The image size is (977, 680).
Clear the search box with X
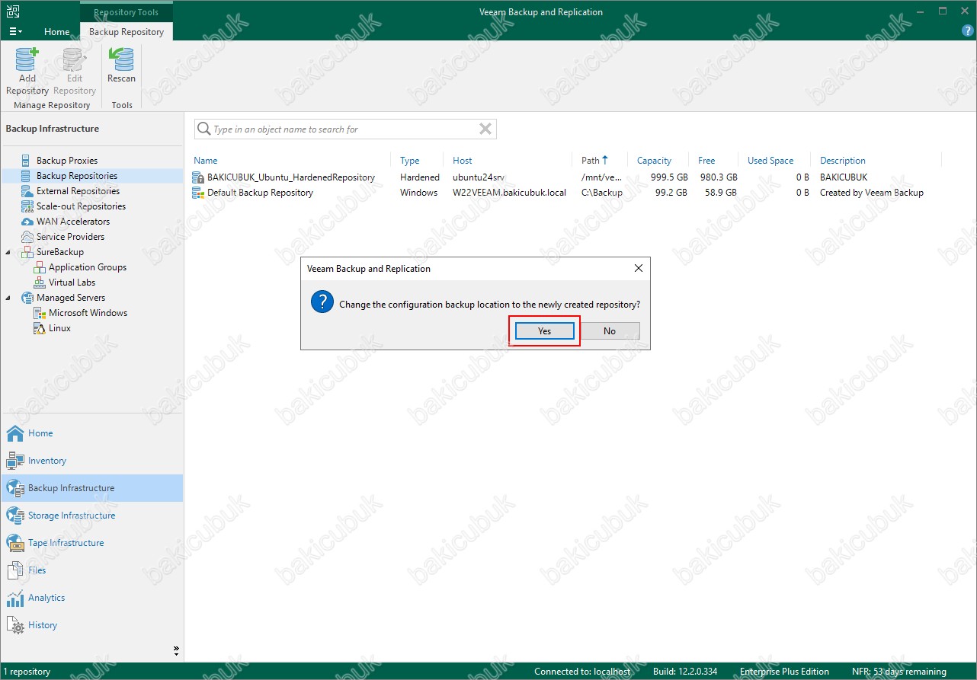tap(485, 129)
